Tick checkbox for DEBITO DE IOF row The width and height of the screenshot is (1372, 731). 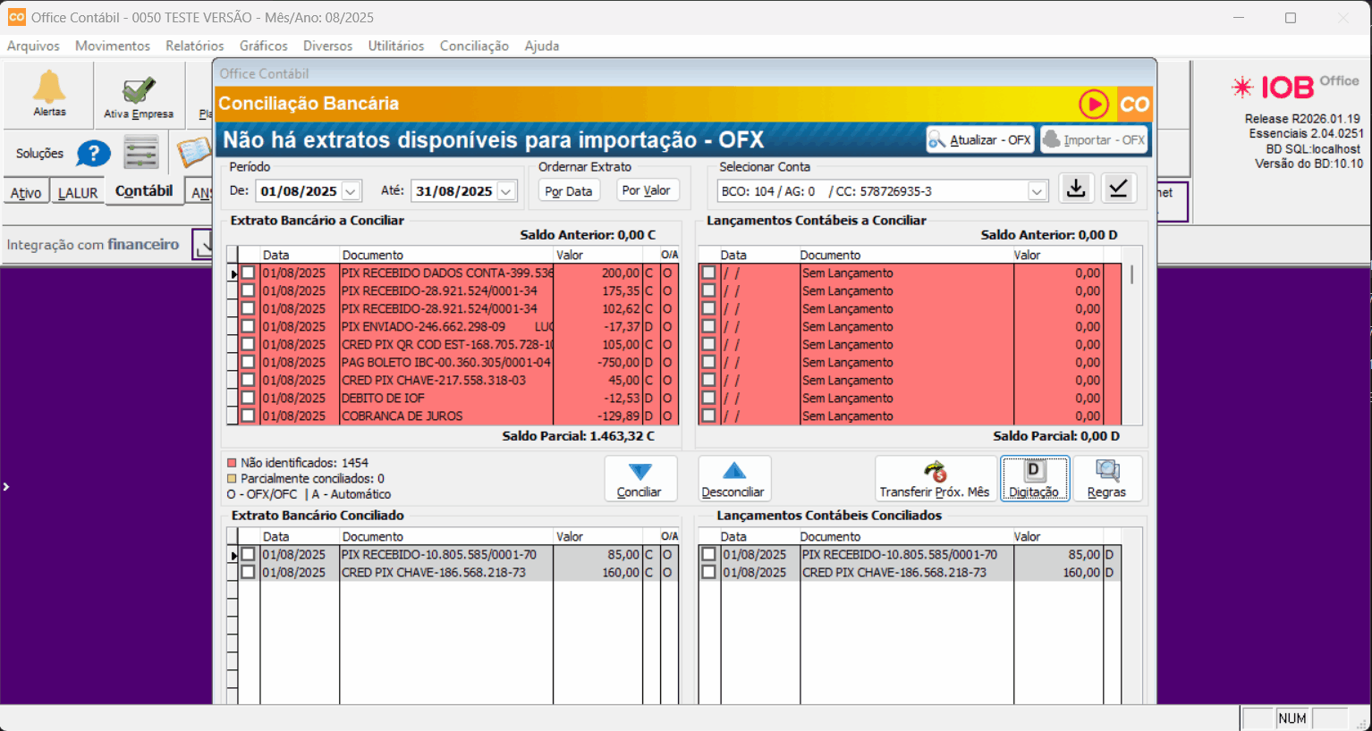pos(248,399)
